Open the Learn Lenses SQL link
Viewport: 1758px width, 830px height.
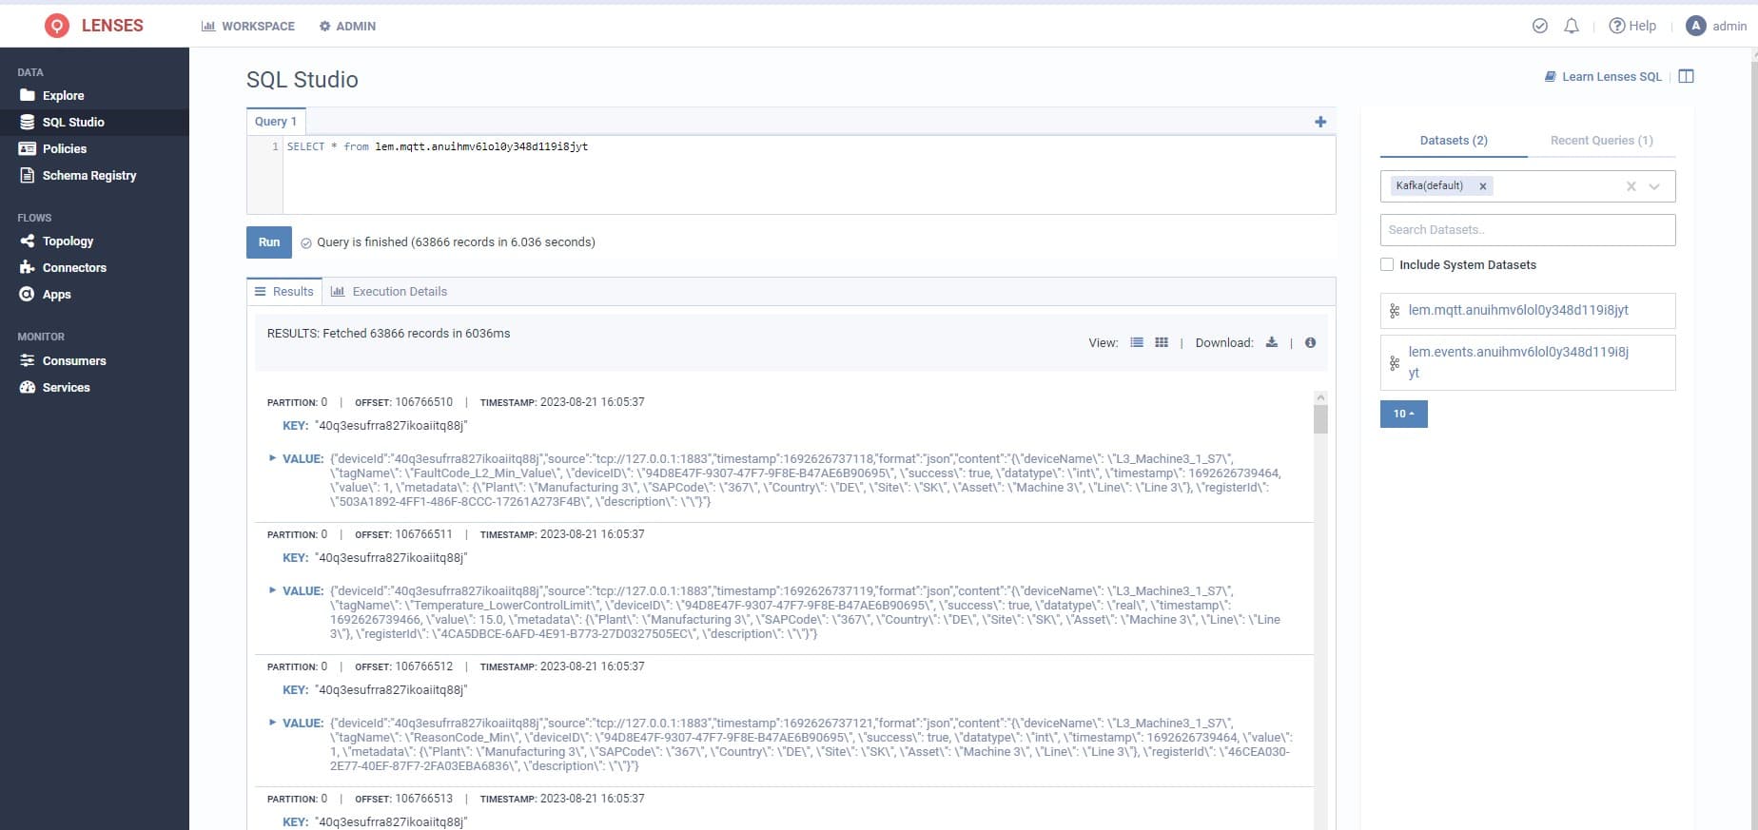point(1611,76)
